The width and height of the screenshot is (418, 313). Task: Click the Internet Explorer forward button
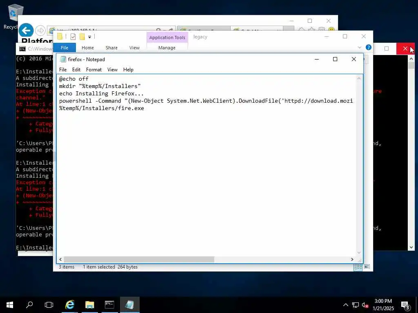click(40, 31)
